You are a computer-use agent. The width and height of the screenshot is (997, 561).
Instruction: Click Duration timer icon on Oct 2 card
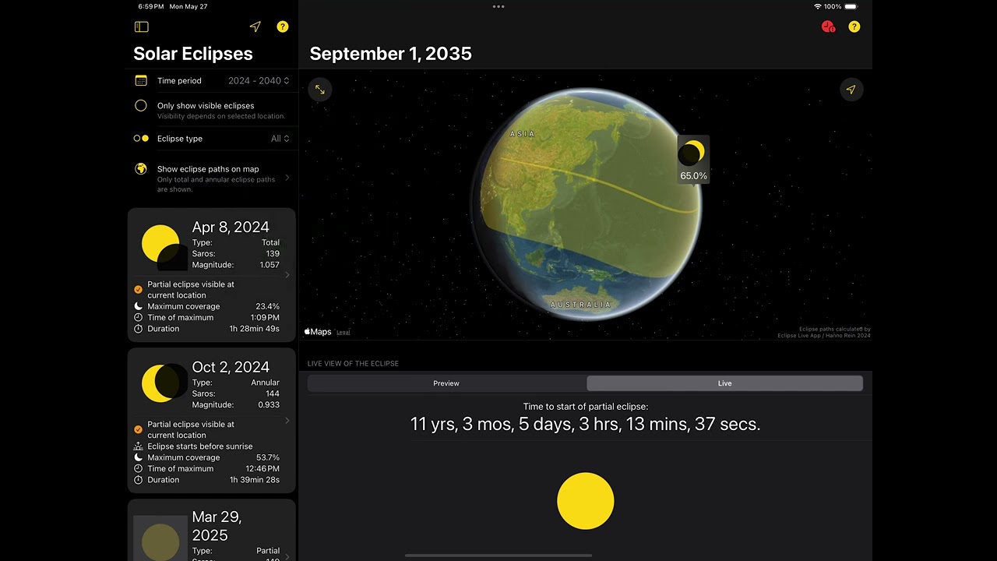[138, 480]
